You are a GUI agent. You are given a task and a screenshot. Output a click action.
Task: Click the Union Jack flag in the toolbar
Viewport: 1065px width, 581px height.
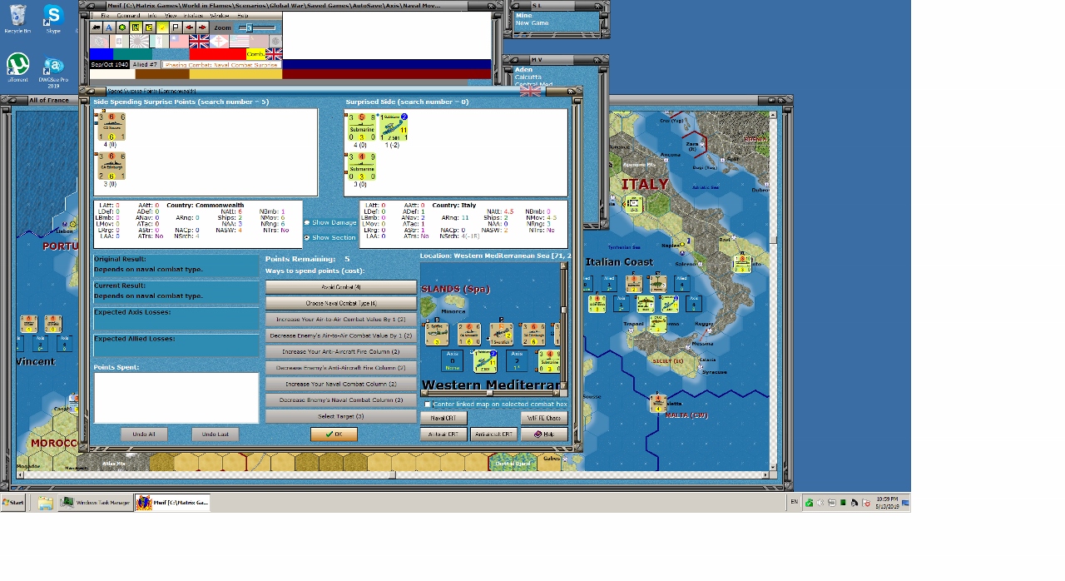point(200,40)
